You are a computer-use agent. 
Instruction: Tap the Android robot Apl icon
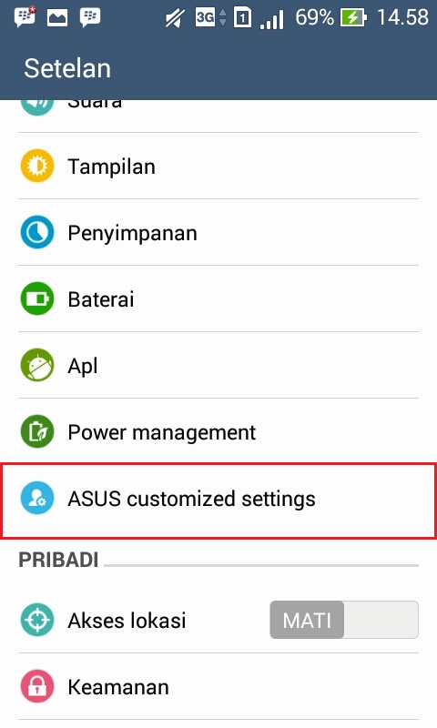(x=37, y=365)
